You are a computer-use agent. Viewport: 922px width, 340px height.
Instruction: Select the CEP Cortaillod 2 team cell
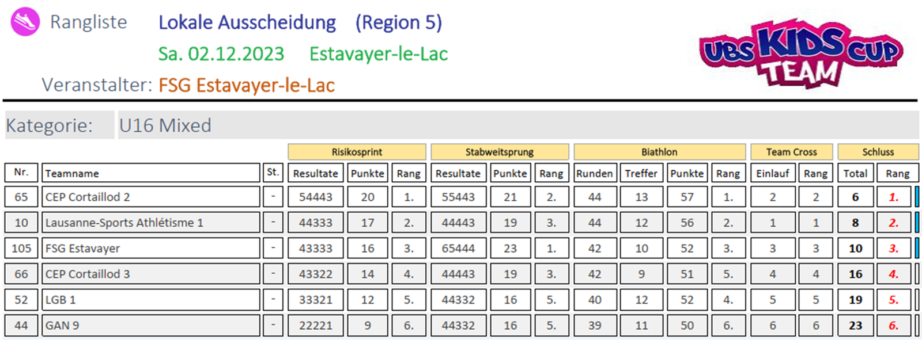[x=150, y=197]
